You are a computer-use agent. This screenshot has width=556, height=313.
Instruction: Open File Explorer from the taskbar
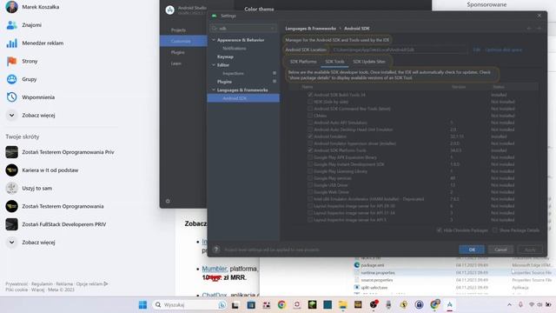(x=343, y=304)
